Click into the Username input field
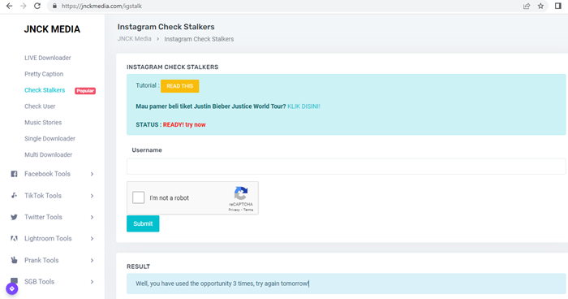The image size is (568, 299). (346, 167)
